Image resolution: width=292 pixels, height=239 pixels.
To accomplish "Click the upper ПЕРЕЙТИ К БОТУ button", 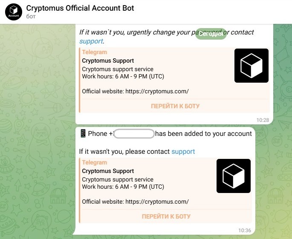I will point(175,106).
